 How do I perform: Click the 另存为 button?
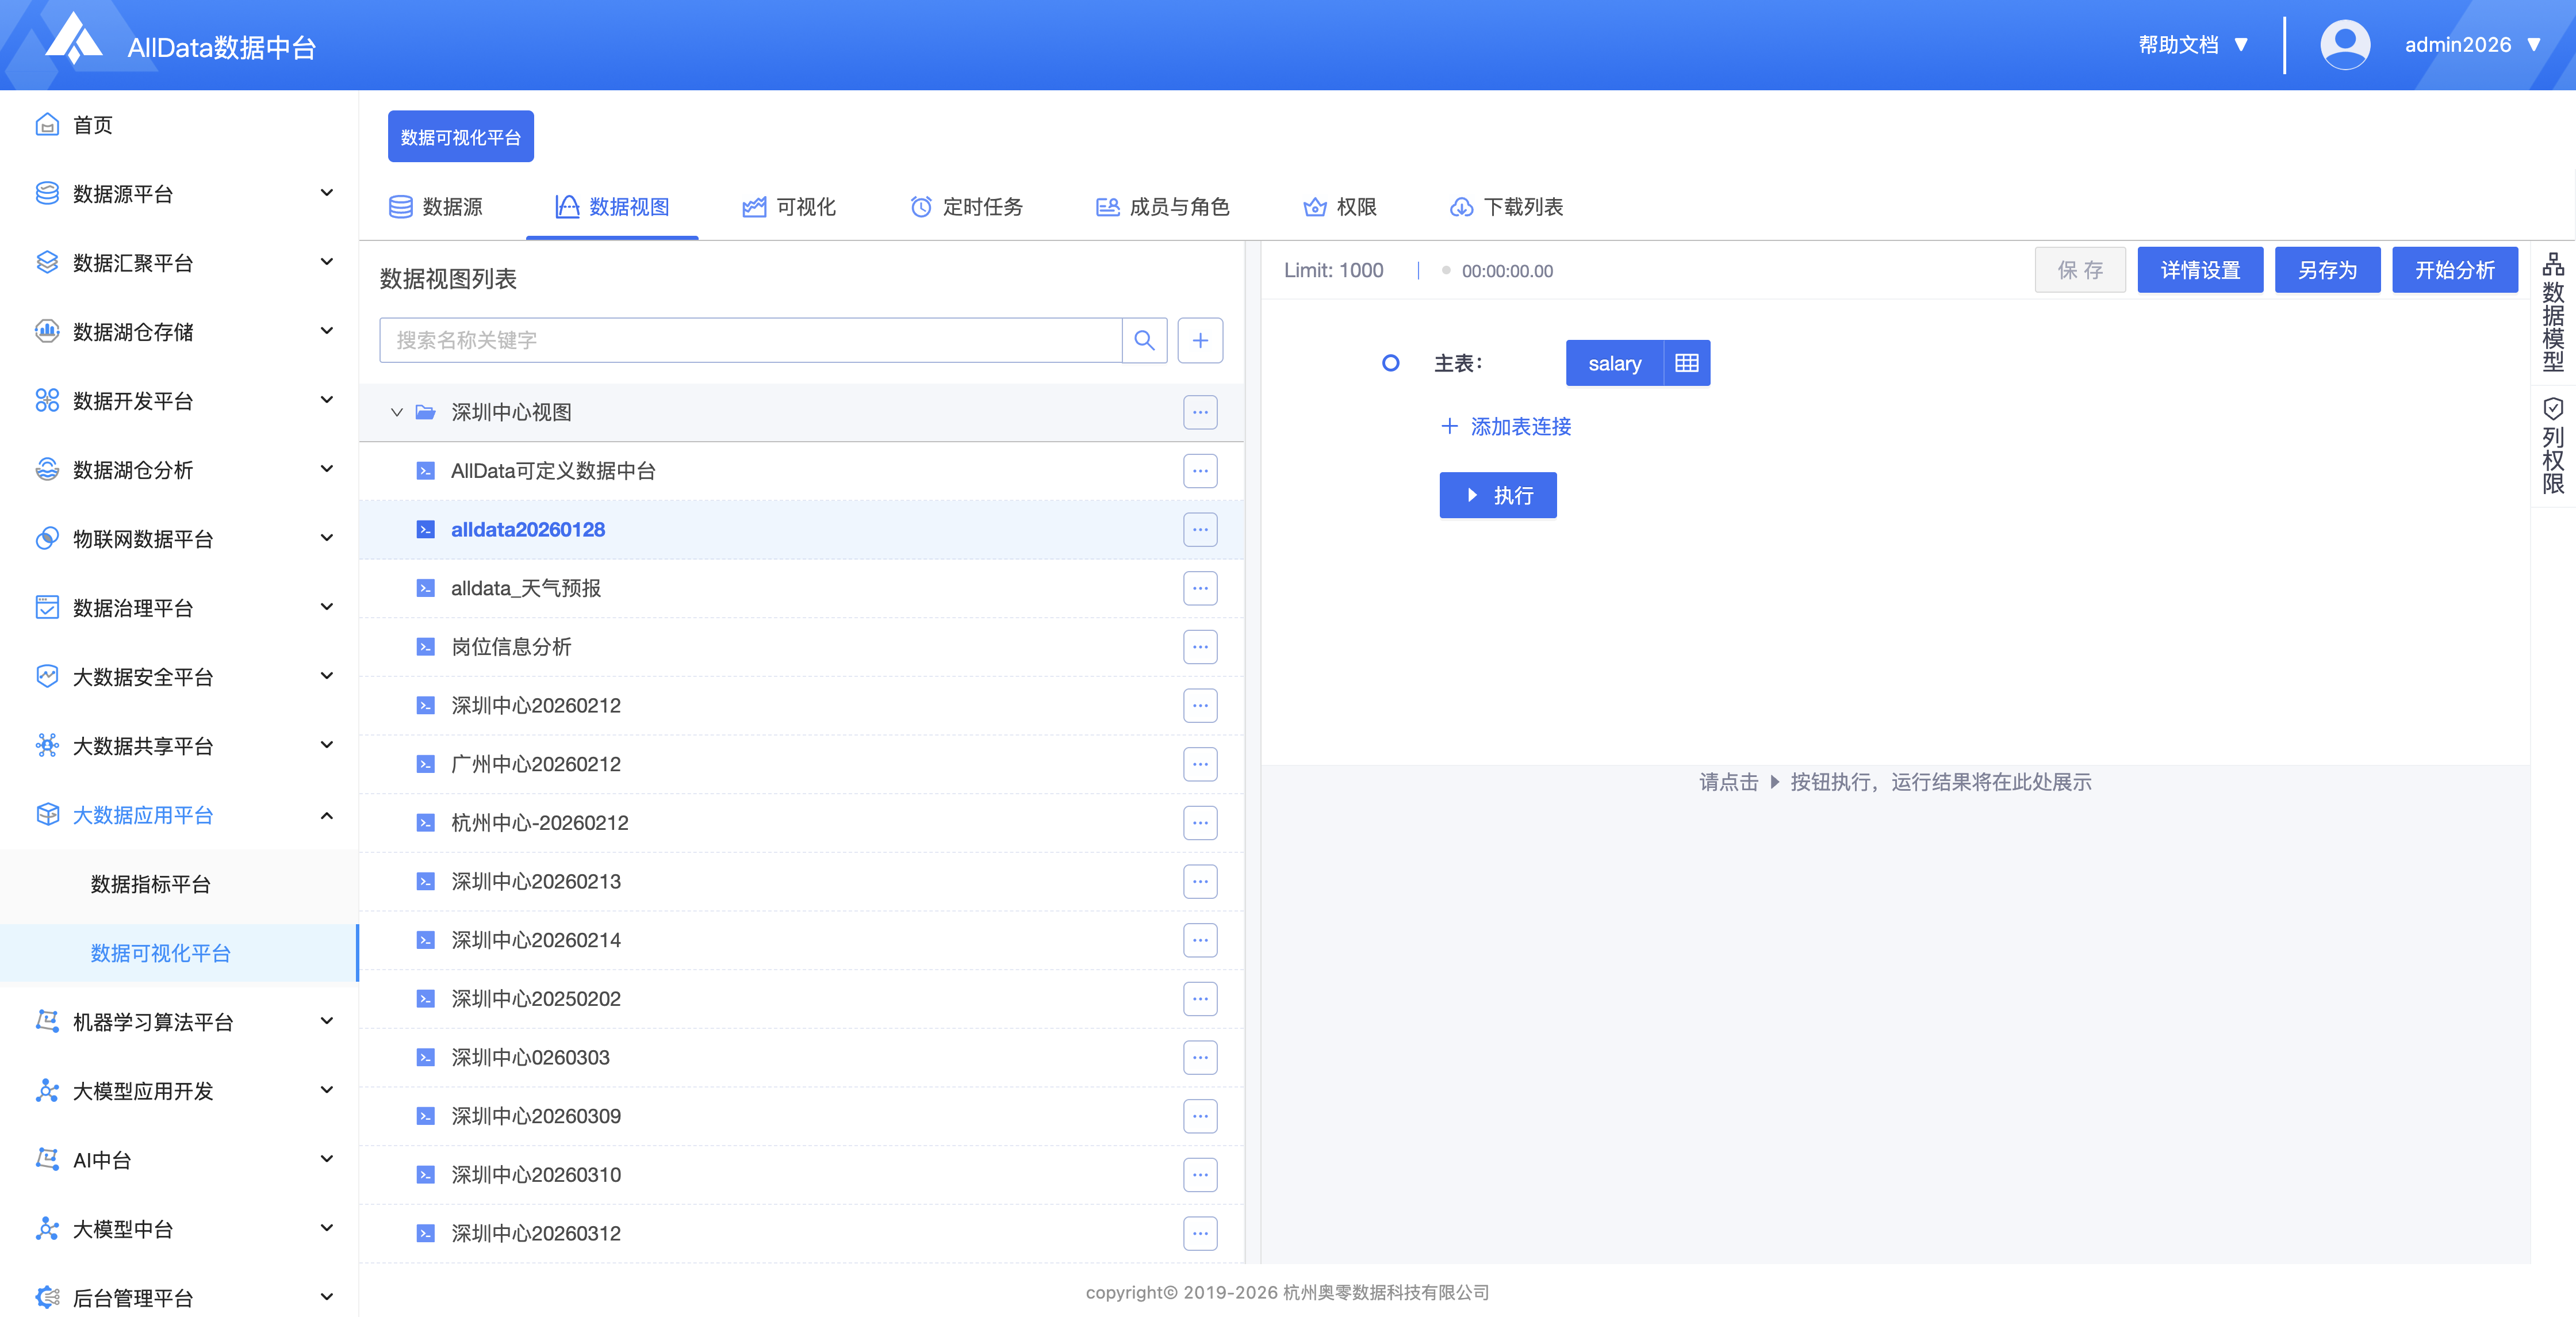pos(2327,270)
